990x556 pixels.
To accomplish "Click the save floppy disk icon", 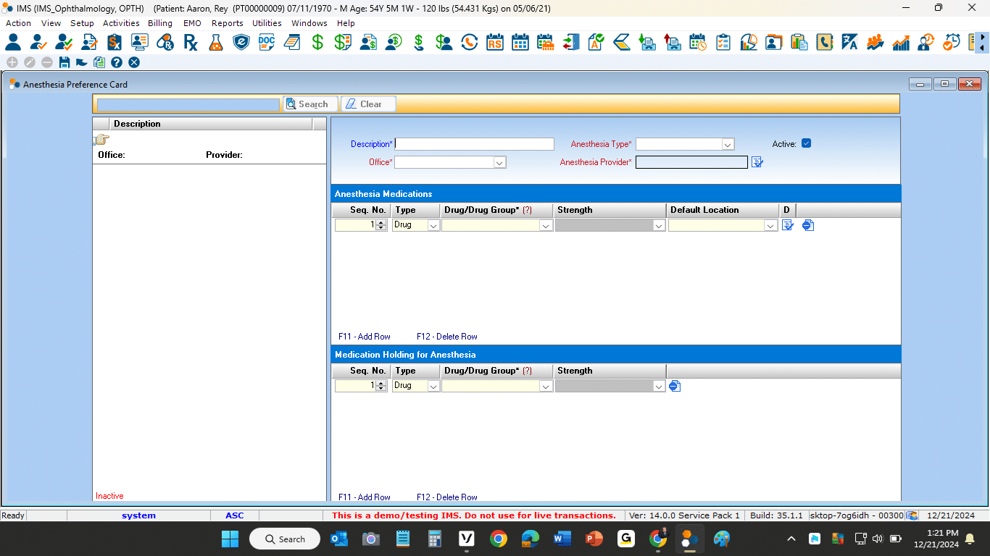I will (65, 62).
